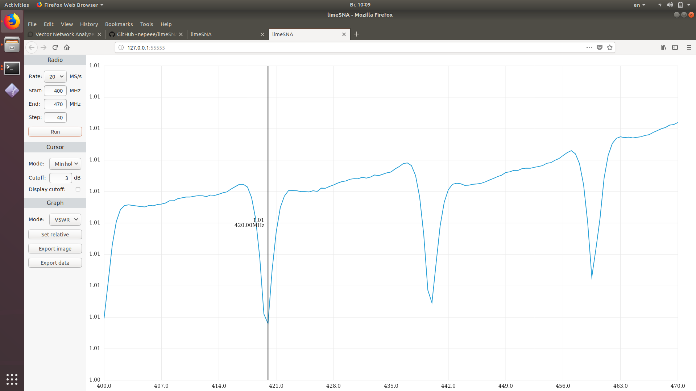Open the Bookmarks menu
Screen dimensions: 696x391
pyautogui.click(x=119, y=24)
